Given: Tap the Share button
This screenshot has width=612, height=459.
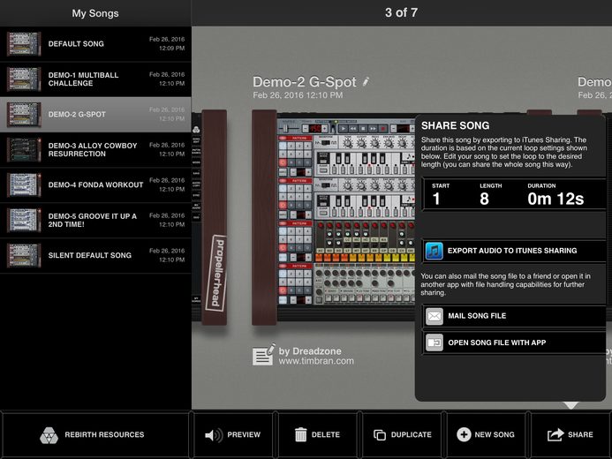Looking at the screenshot, I should pos(570,434).
